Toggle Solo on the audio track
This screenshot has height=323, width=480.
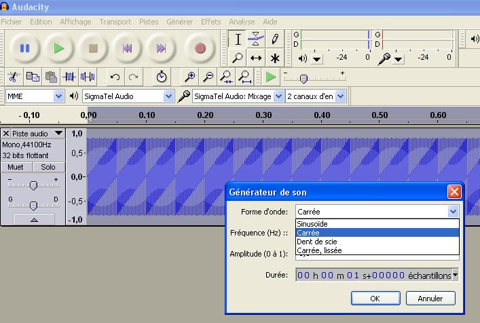[x=48, y=167]
